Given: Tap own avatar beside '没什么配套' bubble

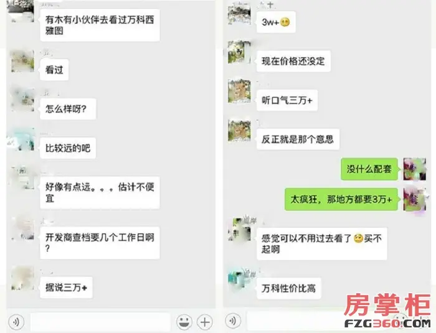Looking at the screenshot, I should (x=415, y=169).
